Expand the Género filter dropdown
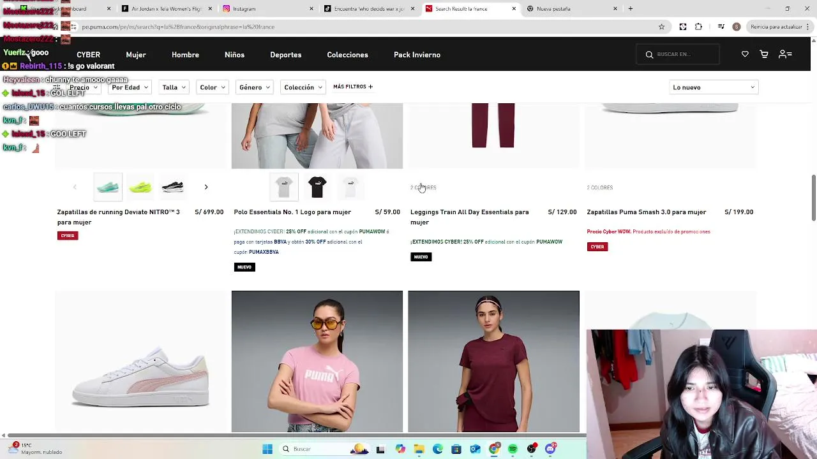Image resolution: width=817 pixels, height=459 pixels. (255, 87)
